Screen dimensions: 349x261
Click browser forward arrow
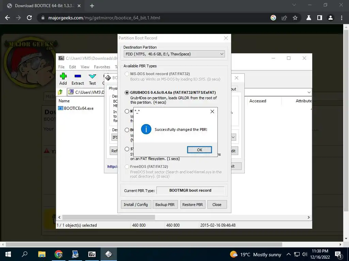(x=18, y=18)
